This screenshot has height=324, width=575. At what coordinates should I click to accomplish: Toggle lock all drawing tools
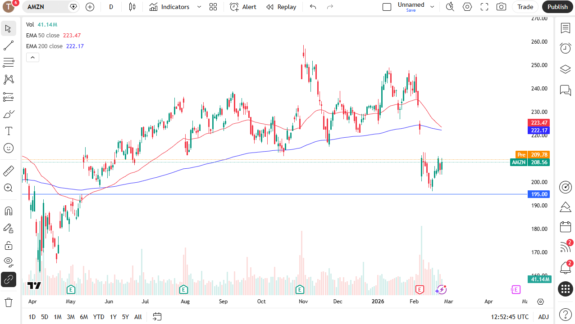(8, 245)
